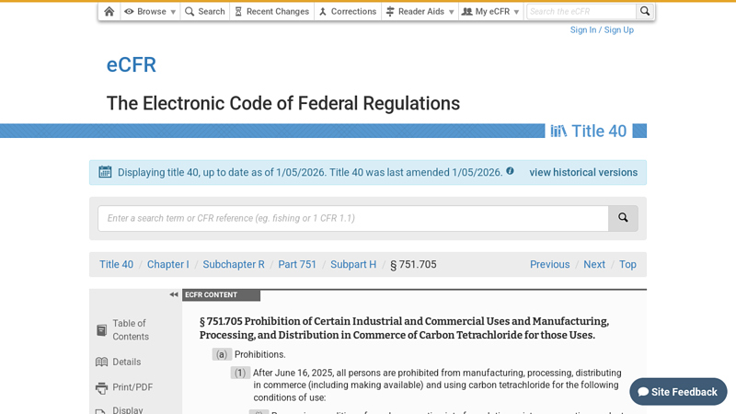The image size is (736, 414).
Task: Go to the Previous section
Action: [x=549, y=264]
